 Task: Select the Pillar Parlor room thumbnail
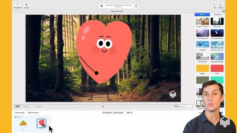click(217, 21)
